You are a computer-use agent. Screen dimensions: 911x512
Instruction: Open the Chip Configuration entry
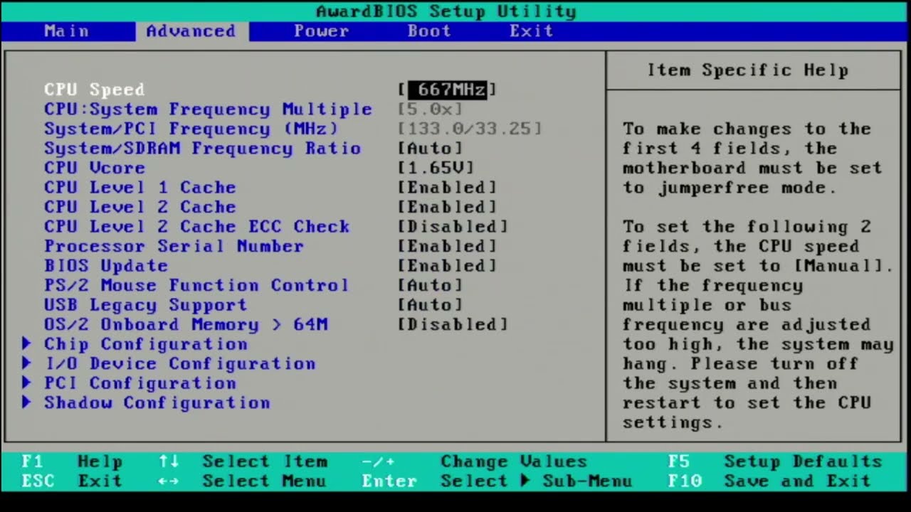click(146, 344)
